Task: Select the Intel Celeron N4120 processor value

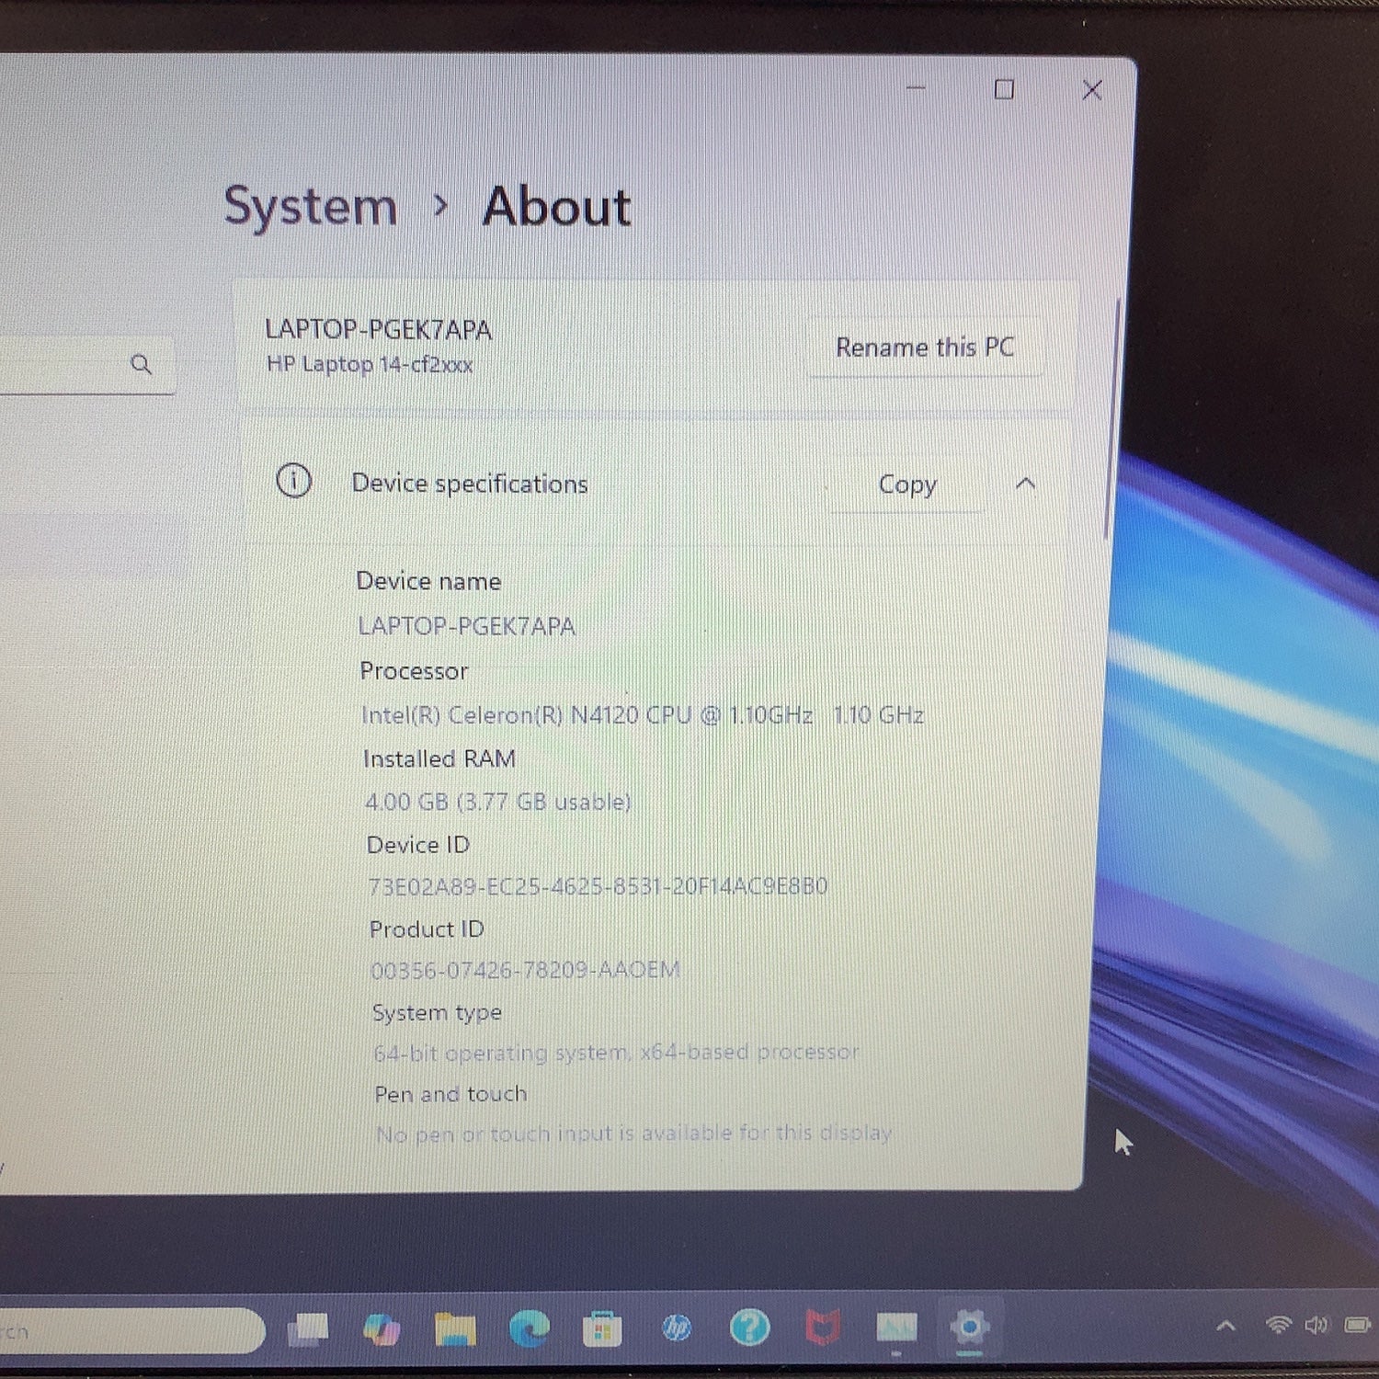Action: (x=643, y=715)
